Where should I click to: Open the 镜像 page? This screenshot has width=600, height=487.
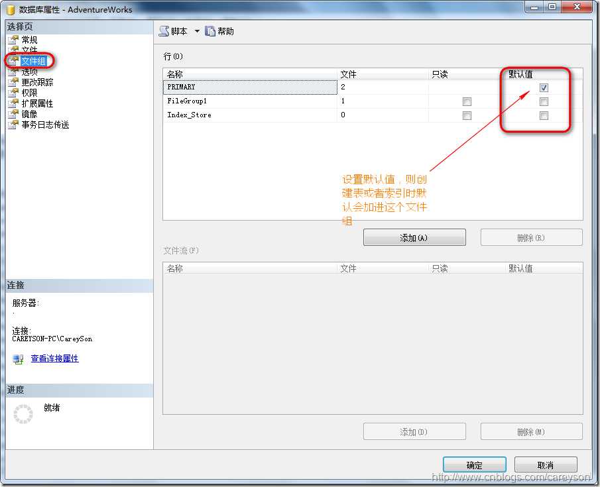pyautogui.click(x=29, y=114)
